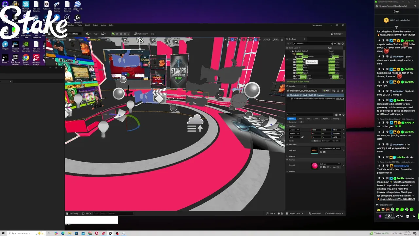Viewport: 419px width, 236px height.
Task: Toggle the Details panel lock icon
Action: tap(342, 91)
